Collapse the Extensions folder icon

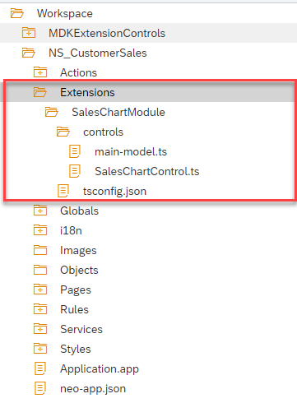click(x=40, y=92)
